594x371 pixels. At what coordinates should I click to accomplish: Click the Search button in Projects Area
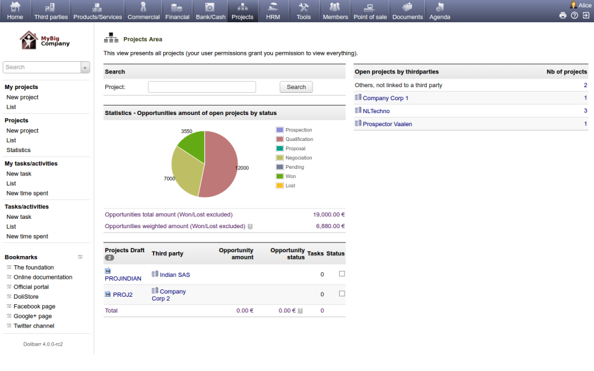(x=296, y=87)
